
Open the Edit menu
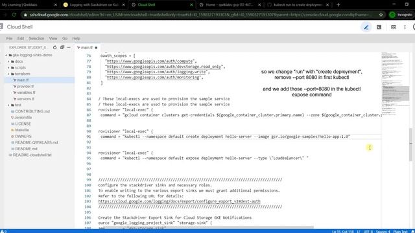click(21, 39)
